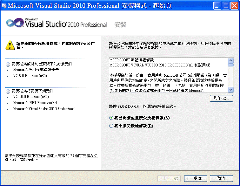
Task: Click the 取消 cancel button
Action: [x=221, y=178]
